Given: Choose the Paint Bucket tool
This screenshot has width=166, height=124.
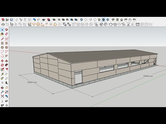Looking at the screenshot, I should pyautogui.click(x=2, y=34).
